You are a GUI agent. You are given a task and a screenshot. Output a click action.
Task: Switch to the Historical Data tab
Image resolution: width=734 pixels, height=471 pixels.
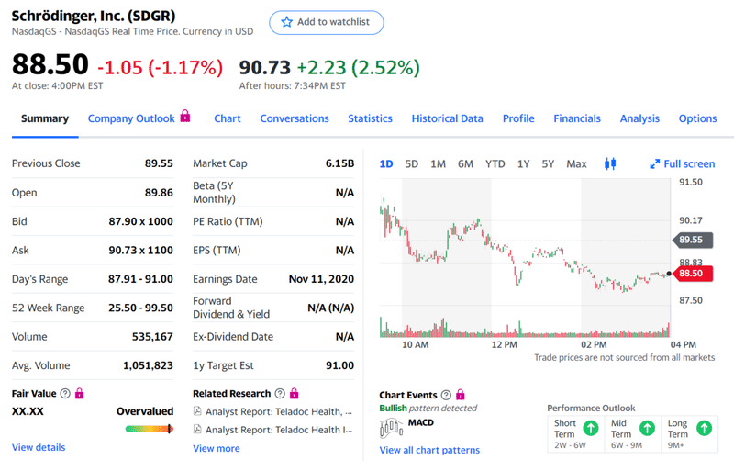point(447,118)
